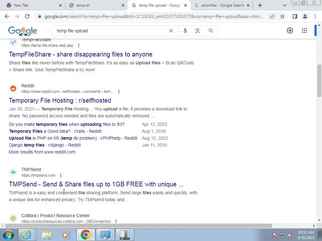The height and width of the screenshot is (241, 322).
Task: Switch to the Chrome taskbar button
Action: click(x=86, y=235)
